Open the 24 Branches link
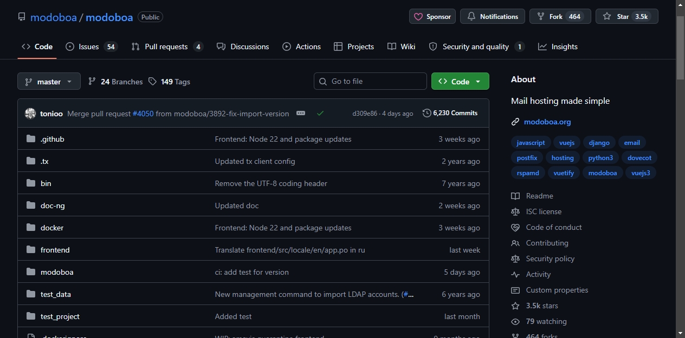The image size is (685, 338). point(115,82)
